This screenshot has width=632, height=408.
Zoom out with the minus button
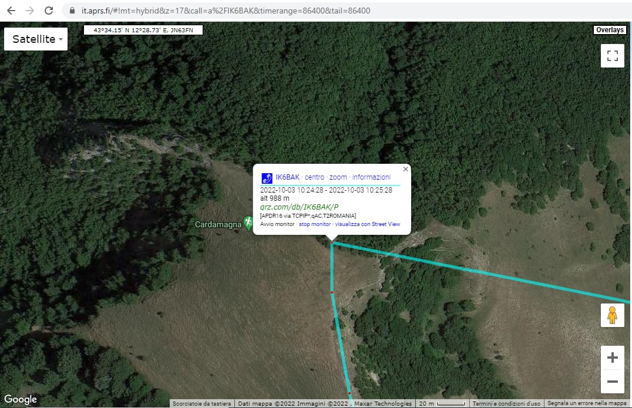612,381
